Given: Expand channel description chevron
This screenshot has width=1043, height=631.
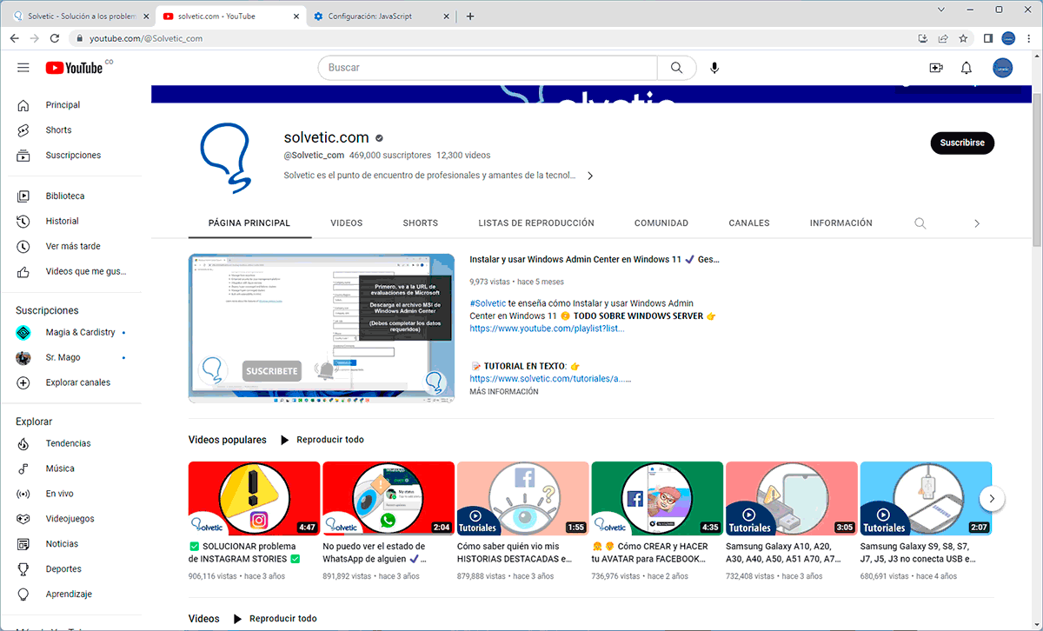Looking at the screenshot, I should pyautogui.click(x=590, y=176).
